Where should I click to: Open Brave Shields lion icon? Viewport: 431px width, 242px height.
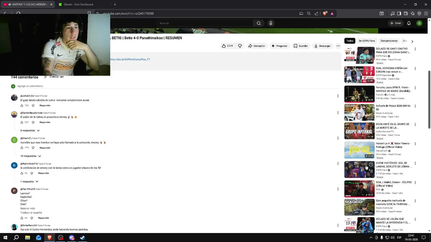point(325,13)
